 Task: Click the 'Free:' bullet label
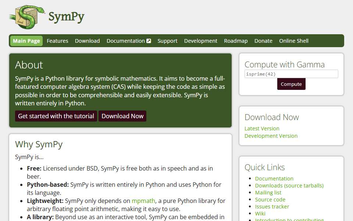[x=34, y=168]
